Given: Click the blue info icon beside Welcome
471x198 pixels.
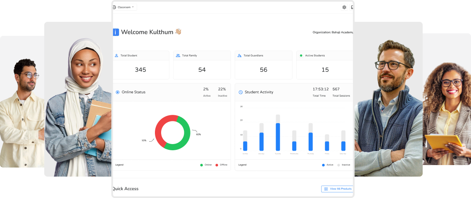Looking at the screenshot, I should click(x=116, y=32).
